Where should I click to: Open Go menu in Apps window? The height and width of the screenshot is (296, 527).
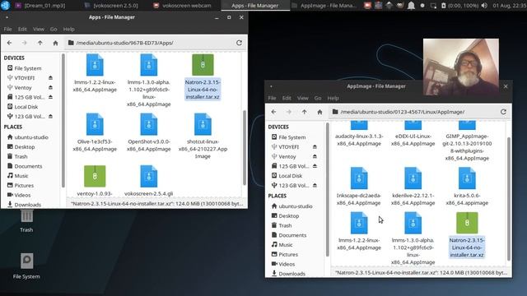(x=54, y=30)
